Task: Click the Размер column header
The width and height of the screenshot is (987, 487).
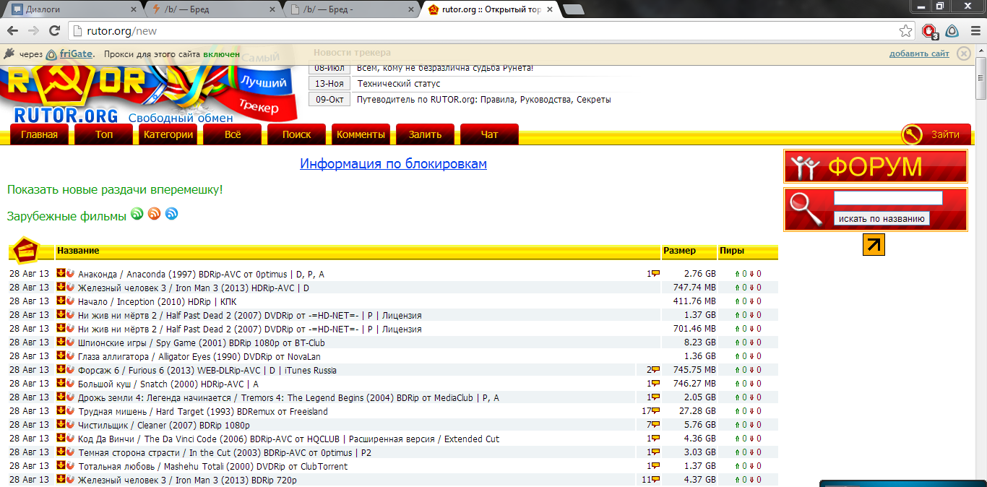Action: point(679,251)
